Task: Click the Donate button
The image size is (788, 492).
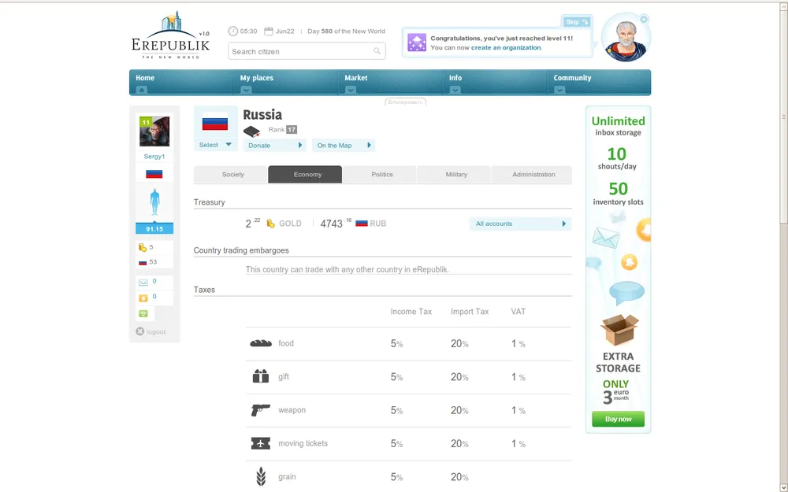Action: click(x=274, y=145)
